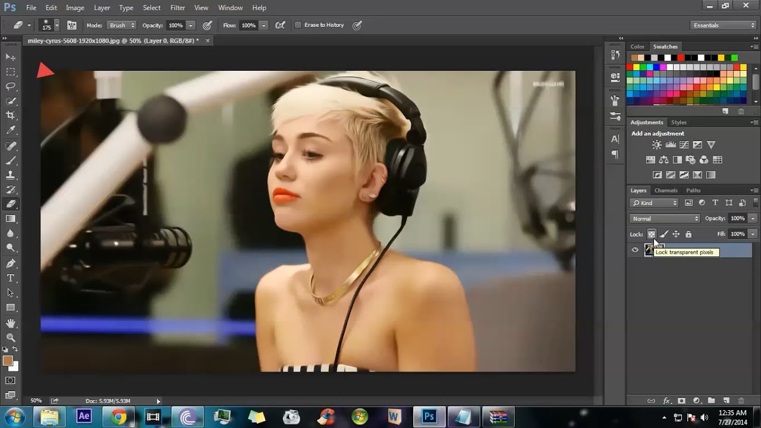Select the Eraser tool in toolbox
Viewport: 761px width, 428px height.
pos(11,204)
